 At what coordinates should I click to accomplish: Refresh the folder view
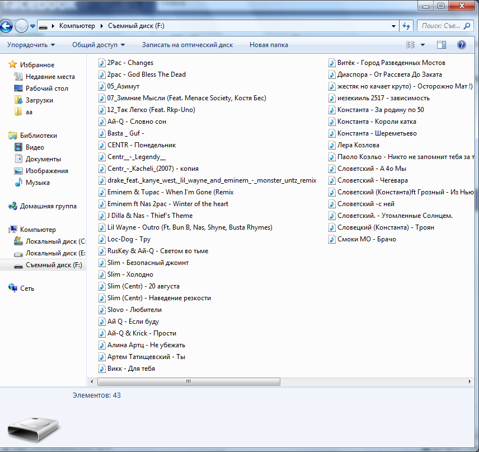406,26
